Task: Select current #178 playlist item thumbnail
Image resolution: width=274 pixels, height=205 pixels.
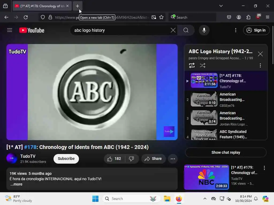Action: click(x=204, y=80)
